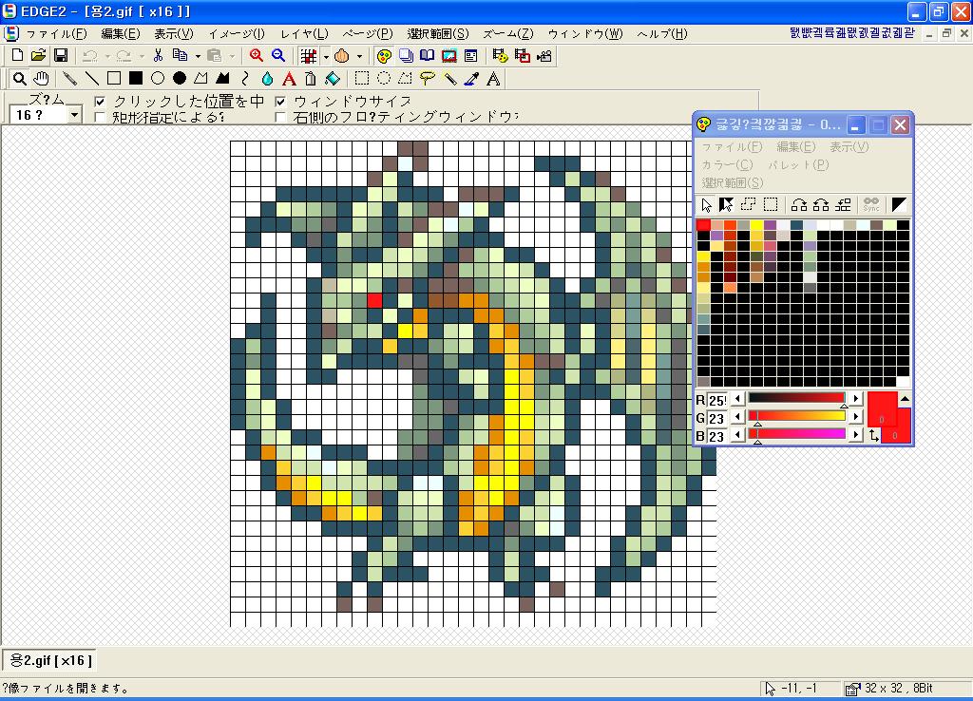Create a new file with the blank page icon
This screenshot has width=973, height=701.
pos(17,56)
